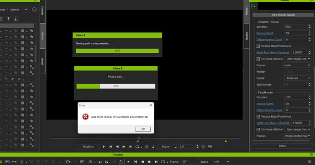The width and height of the screenshot is (315, 165).
Task: Open the sun-shaped settings icon next to frame field
Action: 203,147
